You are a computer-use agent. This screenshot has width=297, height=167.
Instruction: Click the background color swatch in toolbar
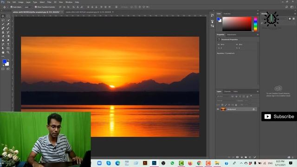[x=7, y=64]
